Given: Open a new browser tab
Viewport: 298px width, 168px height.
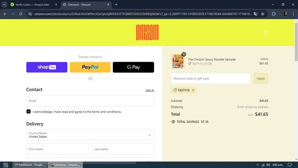Looking at the screenshot, I should click(116, 5).
